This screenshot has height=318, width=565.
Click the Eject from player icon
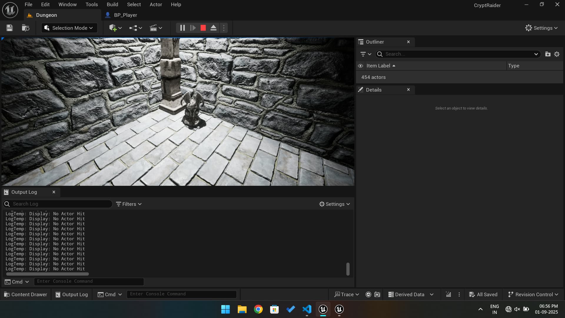coord(213,28)
